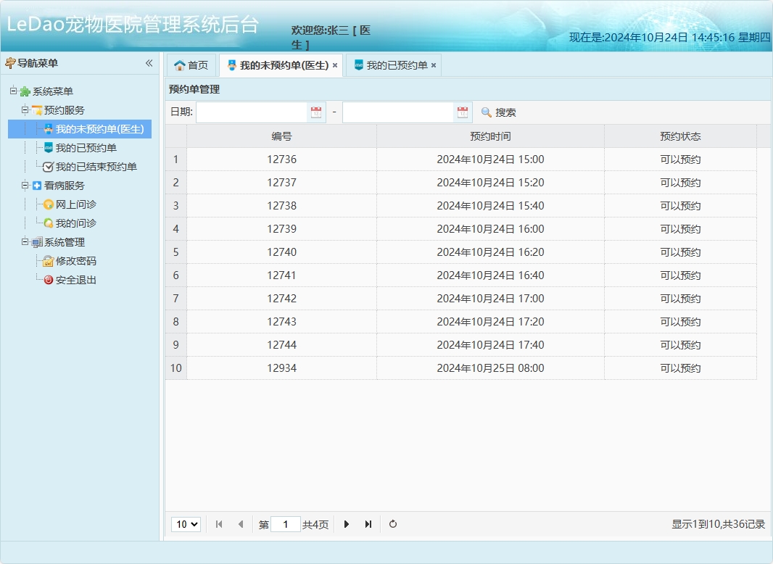The height and width of the screenshot is (564, 773).
Task: Switch to the 我的已预约单 tab
Action: pos(398,65)
